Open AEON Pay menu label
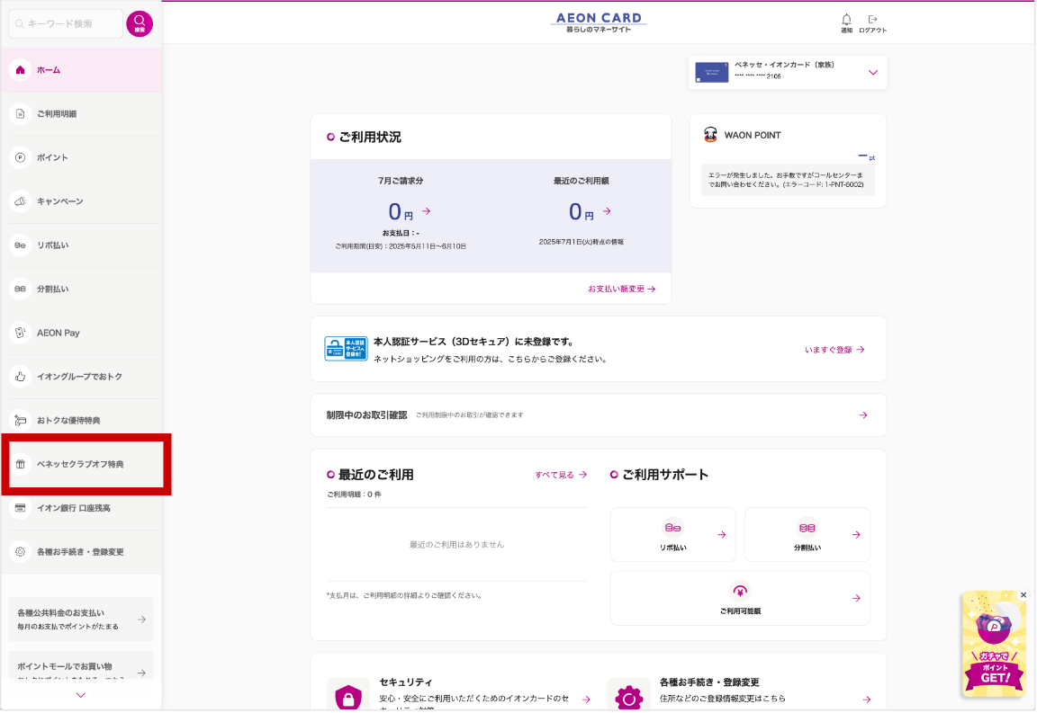1037x713 pixels. (59, 333)
